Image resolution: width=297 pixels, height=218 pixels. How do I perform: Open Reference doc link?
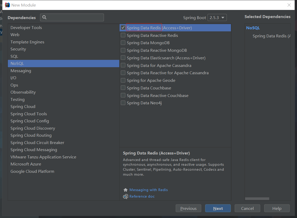[x=142, y=197]
